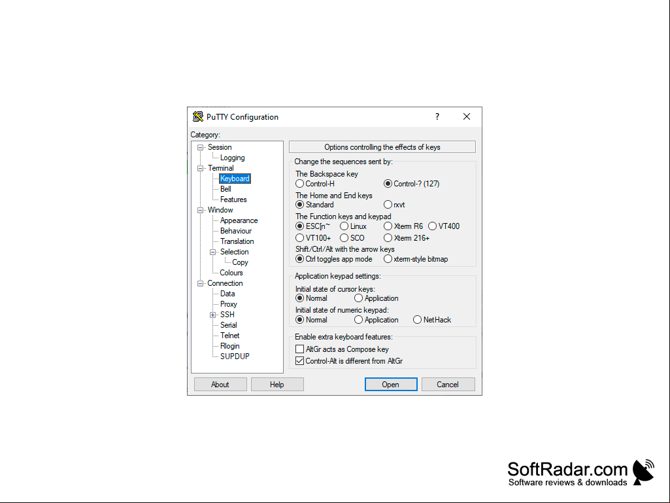The width and height of the screenshot is (670, 503).
Task: Open the Session category
Action: tap(220, 147)
